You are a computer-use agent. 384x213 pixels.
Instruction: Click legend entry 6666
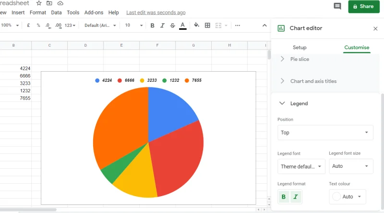pyautogui.click(x=126, y=80)
